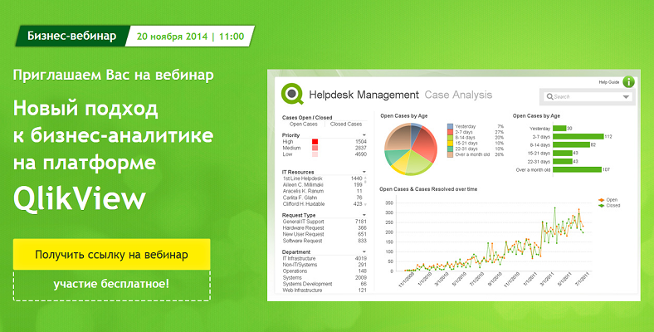This screenshot has width=654, height=332.
Task: Click the Open orange legend marker
Action: click(x=601, y=200)
